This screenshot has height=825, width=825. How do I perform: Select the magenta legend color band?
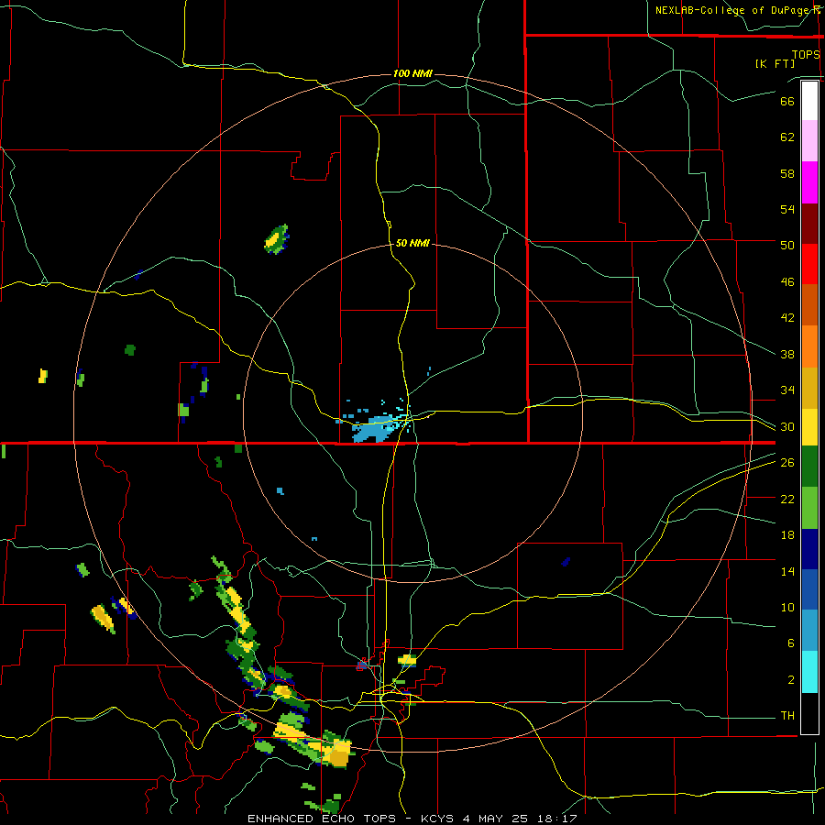click(x=809, y=182)
